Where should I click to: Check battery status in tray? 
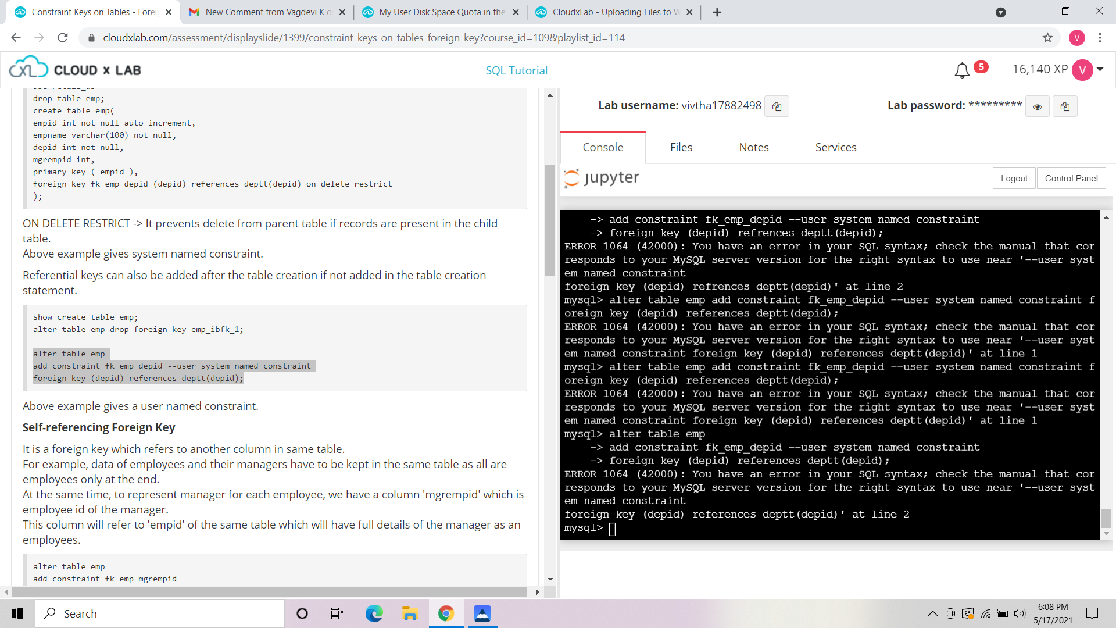coord(1003,613)
